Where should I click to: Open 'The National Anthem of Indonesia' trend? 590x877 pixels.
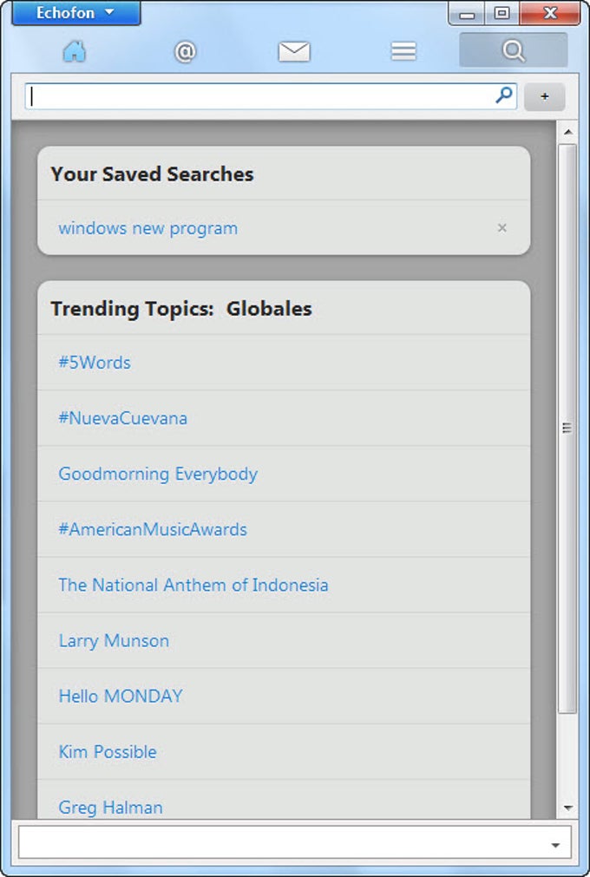193,585
